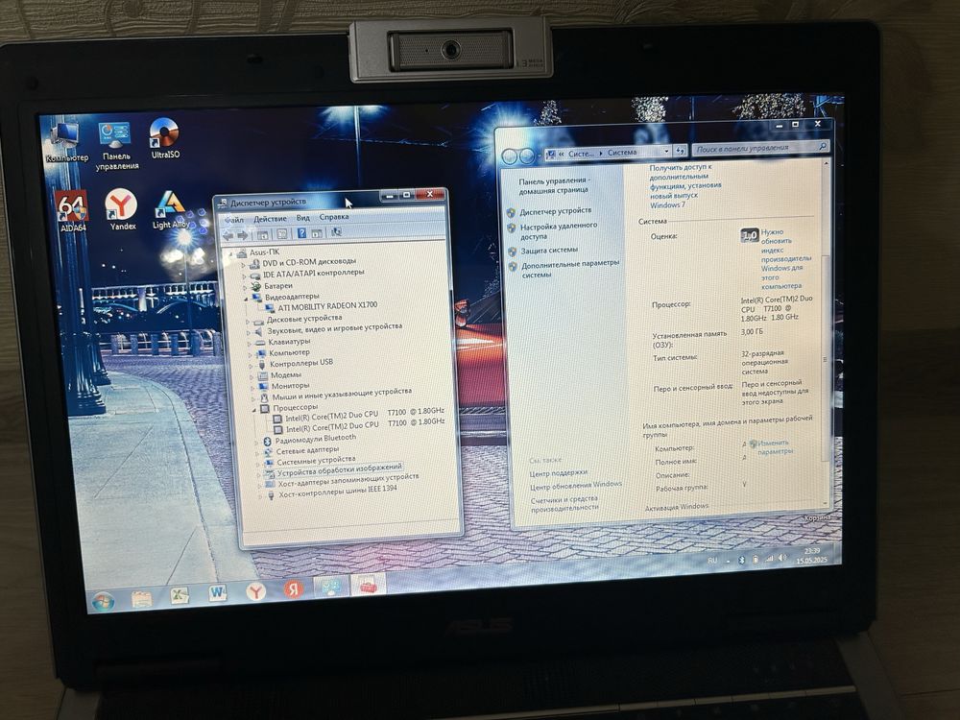Image resolution: width=960 pixels, height=720 pixels.
Task: Expand the DVD и CD-ROM дисководы node
Action: pyautogui.click(x=244, y=265)
